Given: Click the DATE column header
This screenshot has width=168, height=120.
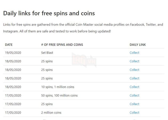Looking at the screenshot, I should 9,45.
